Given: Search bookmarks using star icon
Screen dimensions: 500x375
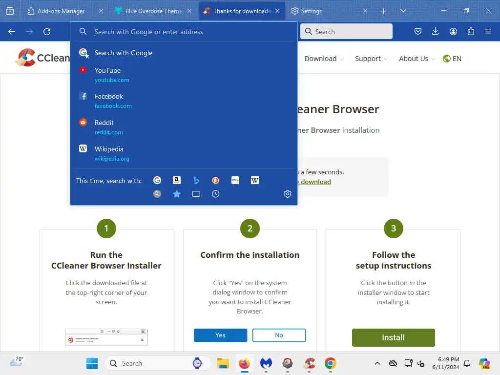Looking at the screenshot, I should [x=177, y=194].
